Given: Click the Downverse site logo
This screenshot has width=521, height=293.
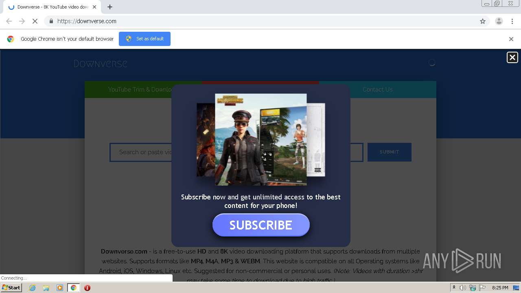Looking at the screenshot, I should coord(100,63).
